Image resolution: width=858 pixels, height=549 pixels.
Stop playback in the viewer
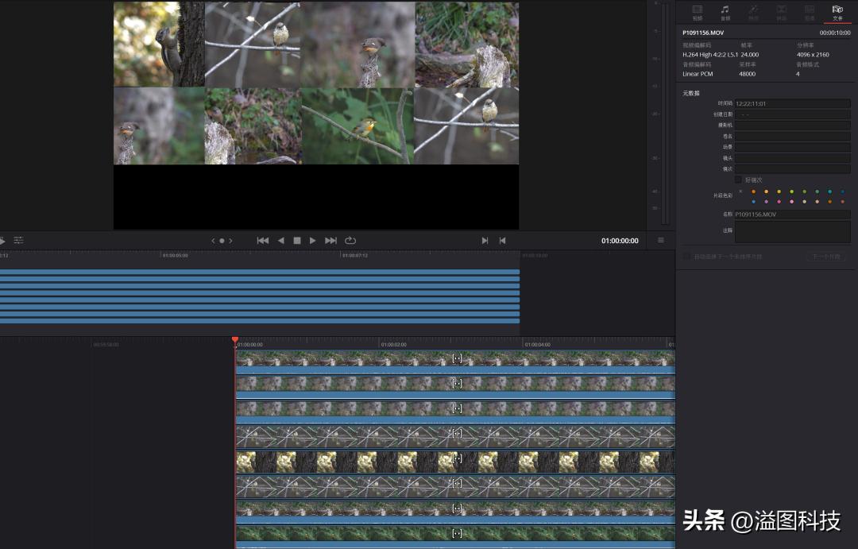click(297, 241)
